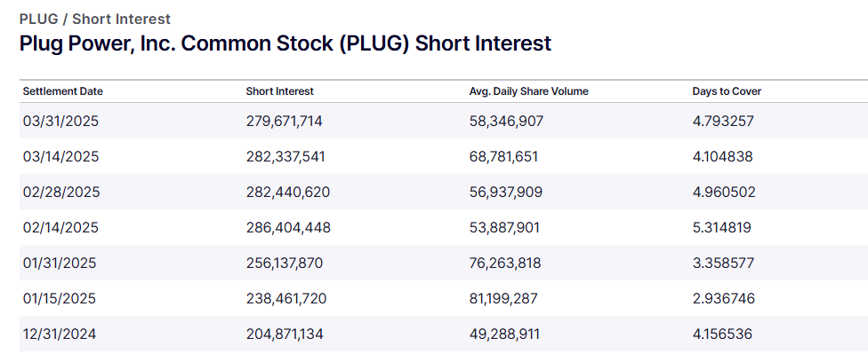Click the PLUG breadcrumb link
This screenshot has height=354, width=868.
(39, 19)
